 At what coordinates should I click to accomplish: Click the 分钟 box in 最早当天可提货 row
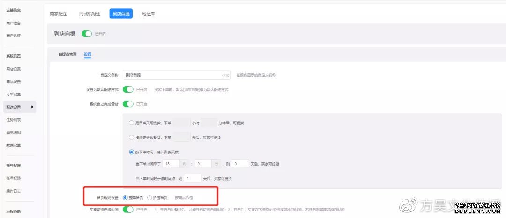coord(209,123)
